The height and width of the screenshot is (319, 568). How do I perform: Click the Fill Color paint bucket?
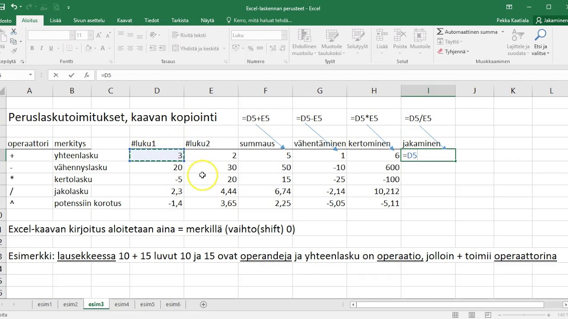tap(88, 48)
